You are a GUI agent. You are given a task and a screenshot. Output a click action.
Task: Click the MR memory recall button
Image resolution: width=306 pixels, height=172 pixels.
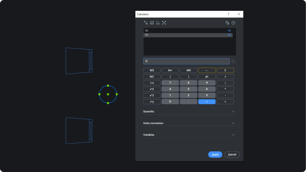[189, 70]
